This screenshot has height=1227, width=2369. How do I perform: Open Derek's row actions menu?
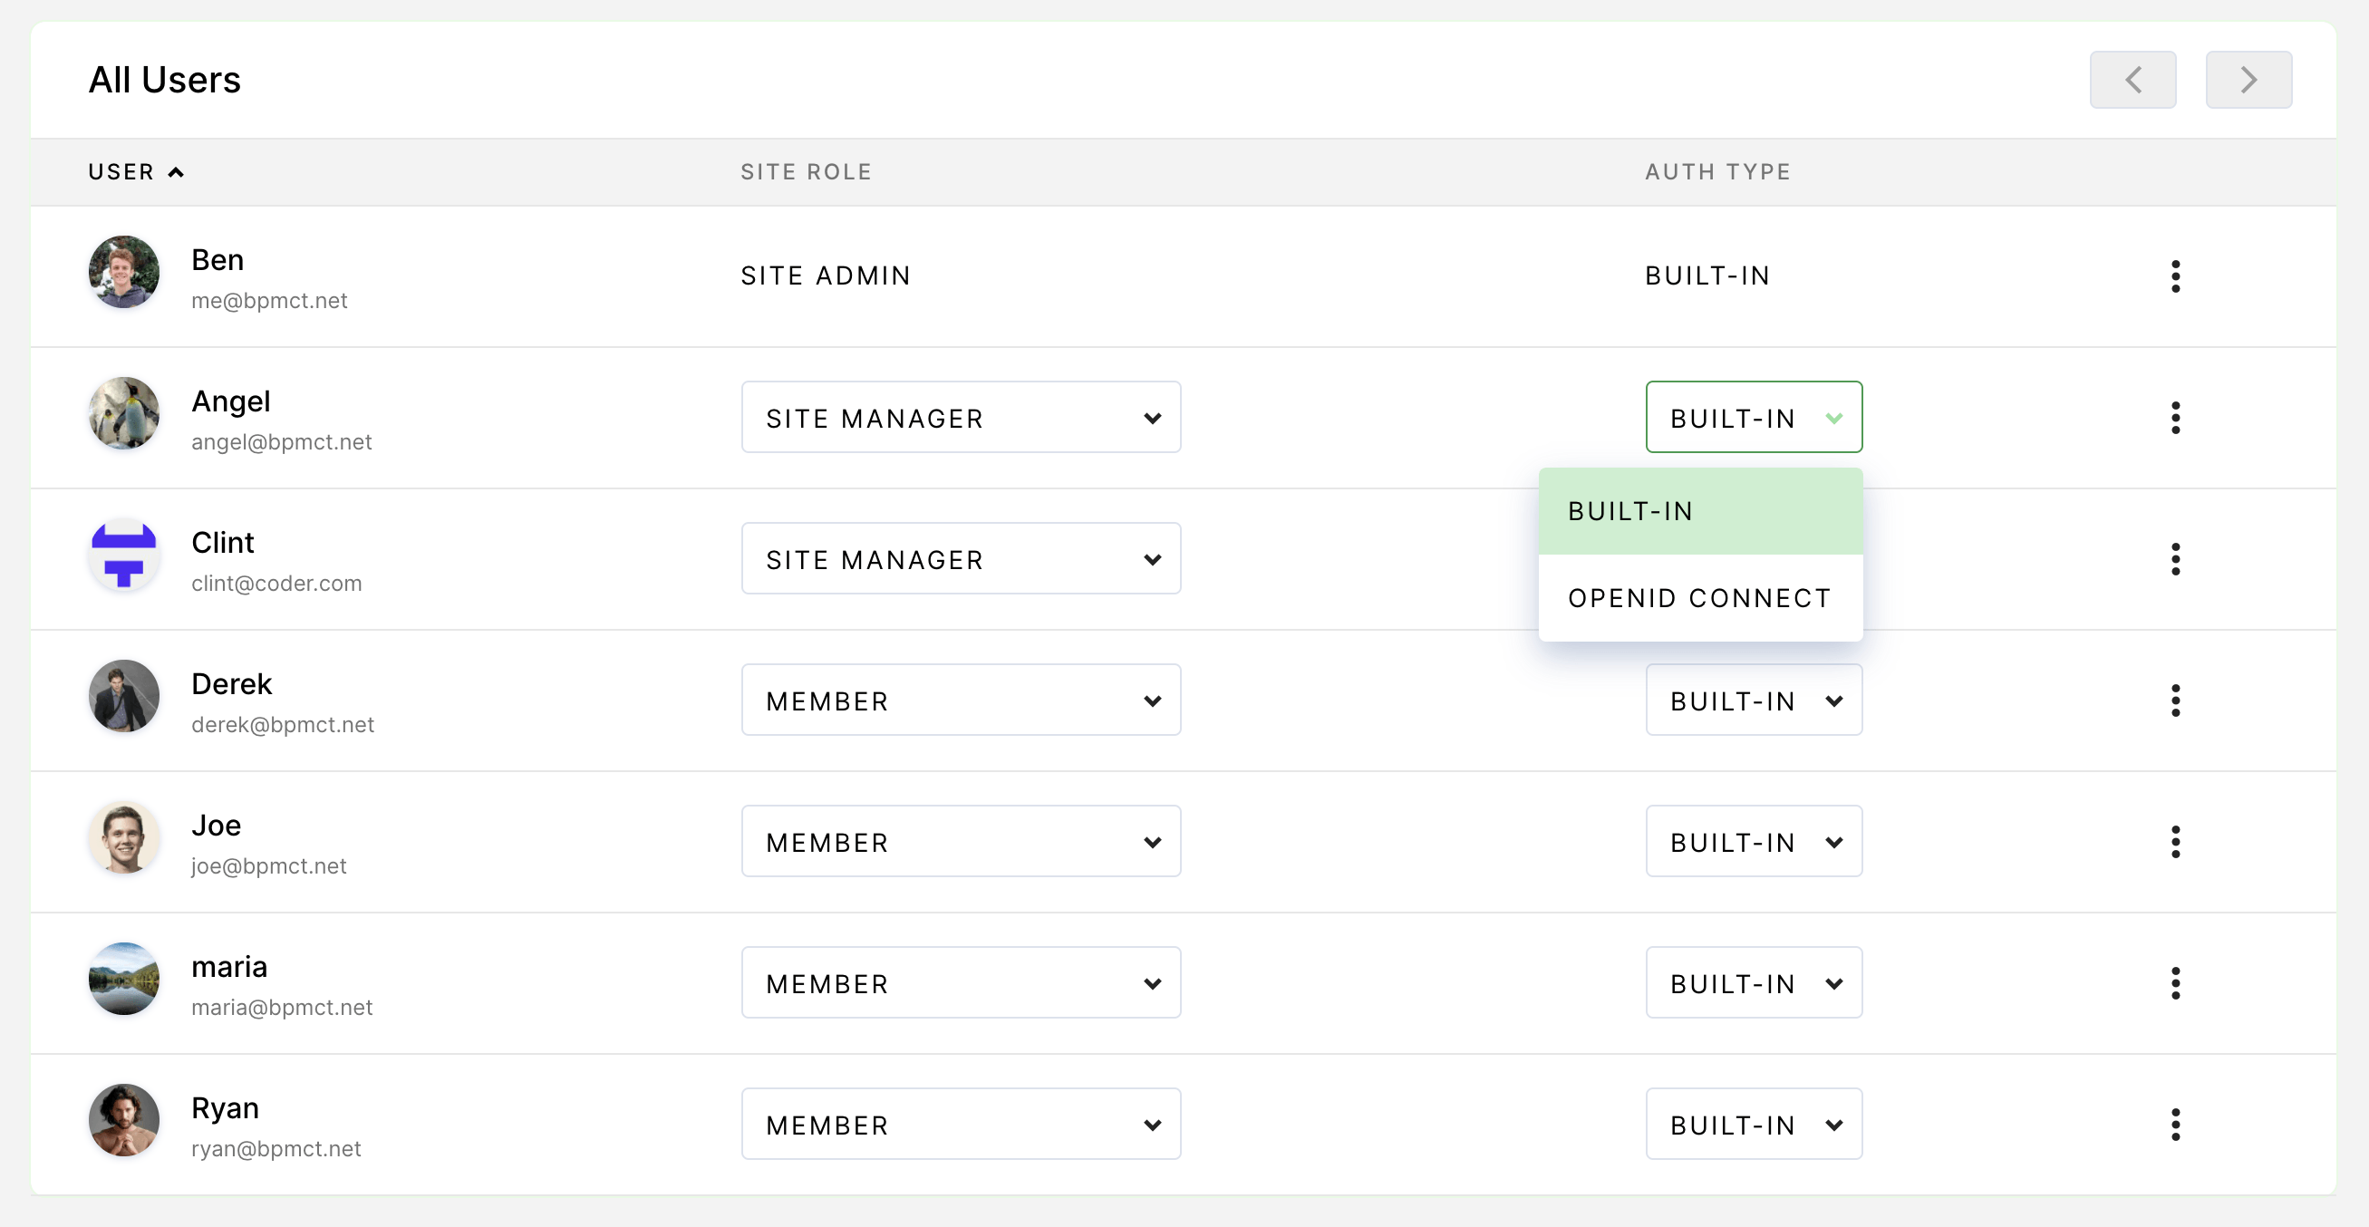pyautogui.click(x=2175, y=700)
